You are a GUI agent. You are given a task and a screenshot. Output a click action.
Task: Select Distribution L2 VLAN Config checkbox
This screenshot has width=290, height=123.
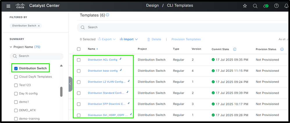click(79, 82)
